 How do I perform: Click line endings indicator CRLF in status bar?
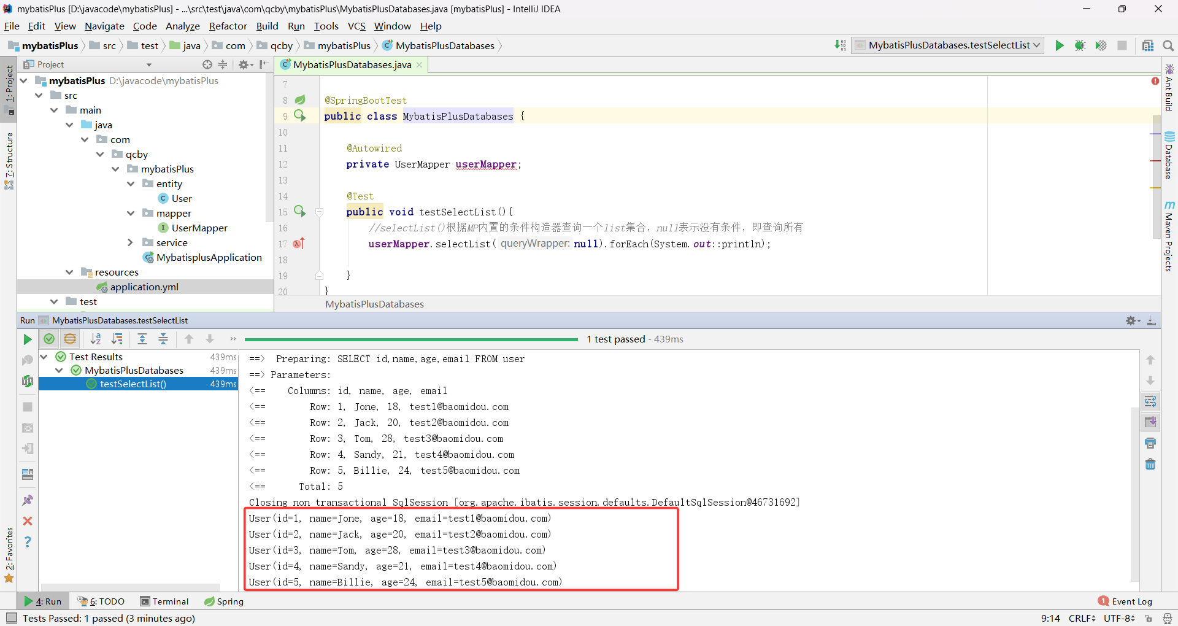[1082, 618]
